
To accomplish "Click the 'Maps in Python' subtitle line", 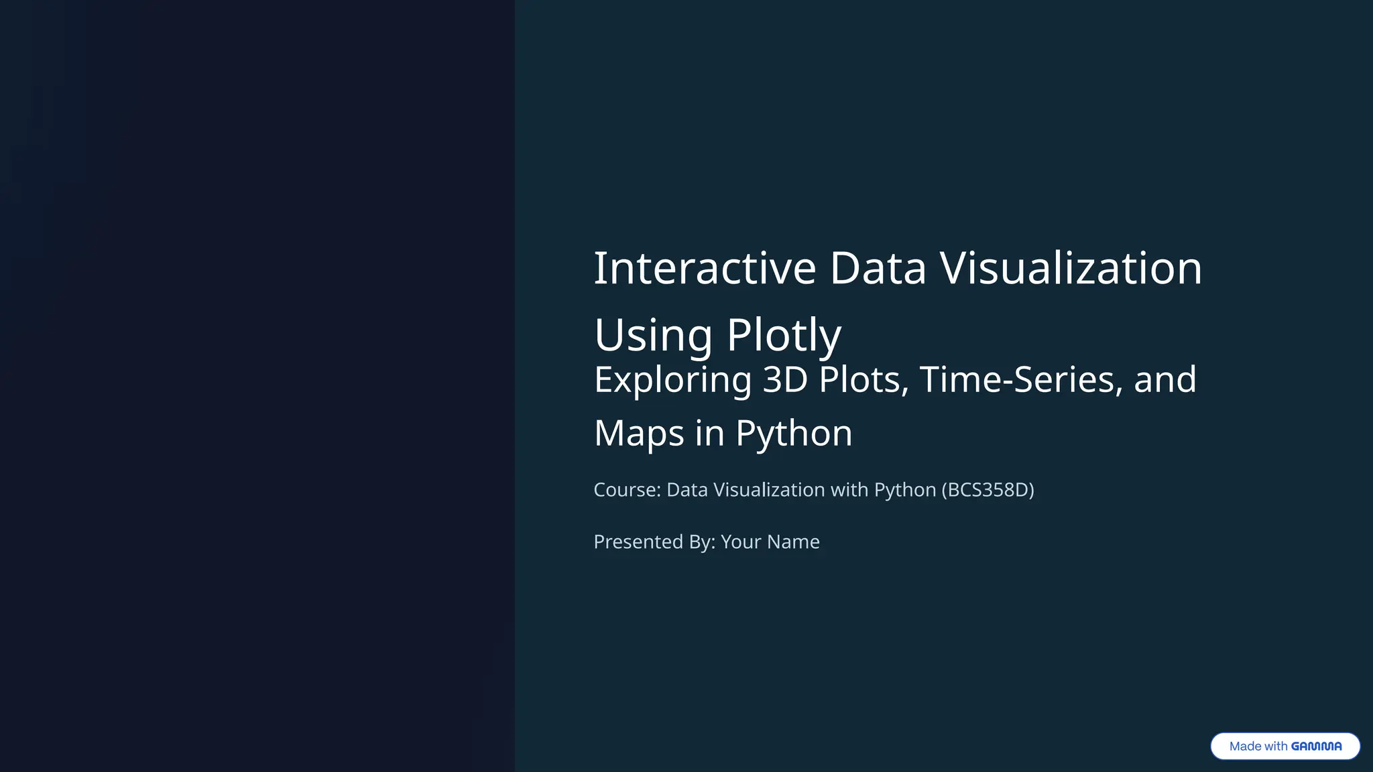I will [723, 433].
